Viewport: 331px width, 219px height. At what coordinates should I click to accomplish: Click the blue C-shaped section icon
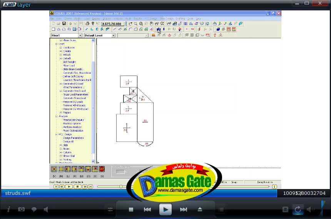coord(97,29)
